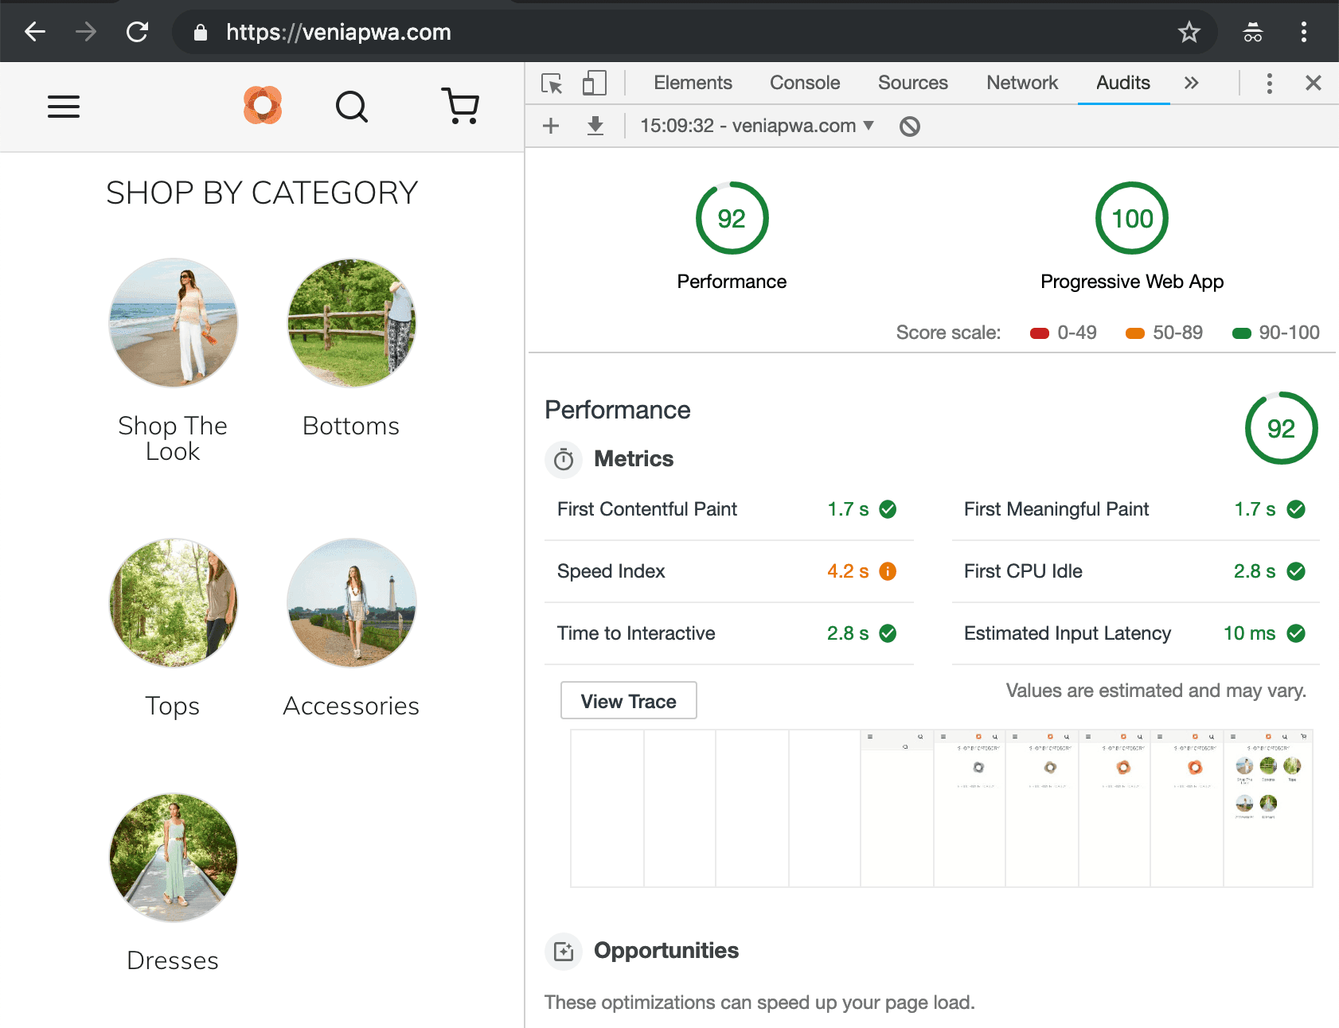The image size is (1339, 1028).
Task: Clear all audits with the block icon
Action: click(x=910, y=127)
